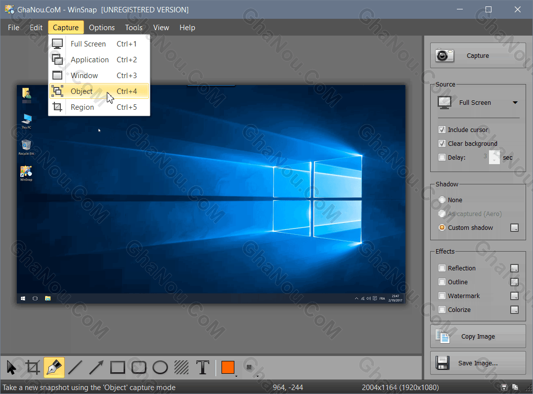Select the Ellipse shape tool
The height and width of the screenshot is (394, 533).
[x=160, y=367]
